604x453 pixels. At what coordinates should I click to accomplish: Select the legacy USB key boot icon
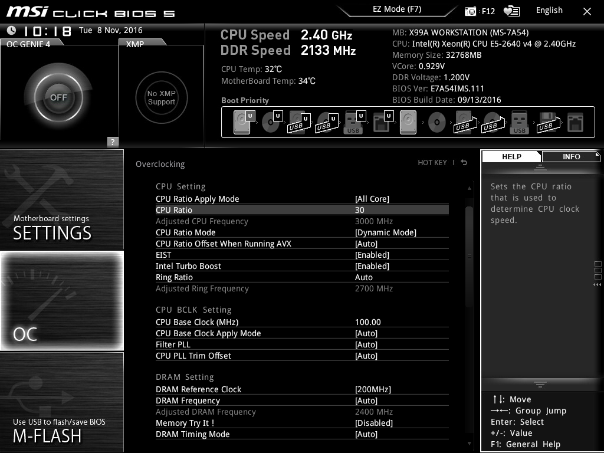(x=519, y=122)
